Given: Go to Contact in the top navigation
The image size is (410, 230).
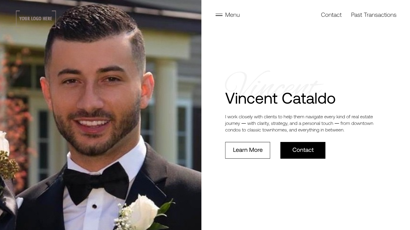Looking at the screenshot, I should tap(331, 15).
